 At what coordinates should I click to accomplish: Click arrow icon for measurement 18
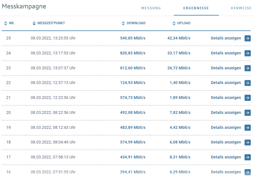247,142
